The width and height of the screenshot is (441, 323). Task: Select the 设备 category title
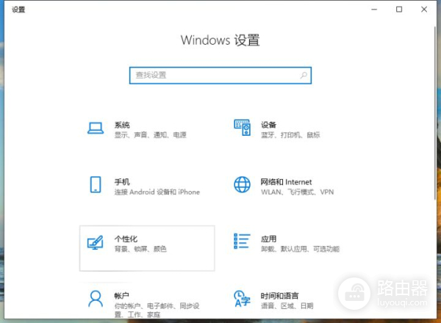point(268,125)
